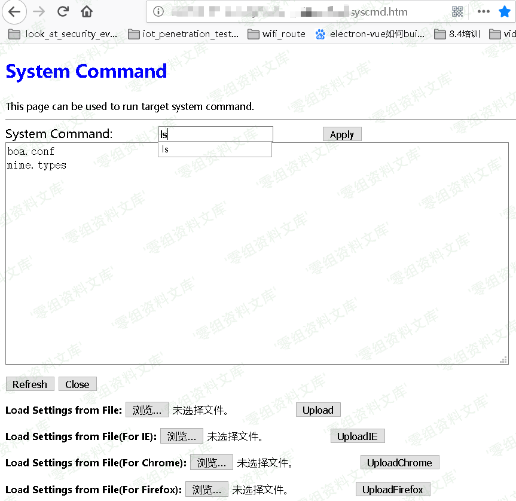This screenshot has height=501, width=516.
Task: Reload the page with the refresh icon
Action: coord(63,12)
